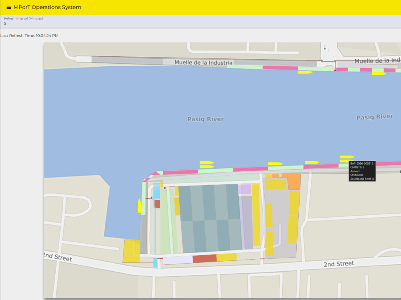Click the upper vessel just above the CHRISTIE 8 tooltip

coord(346,157)
